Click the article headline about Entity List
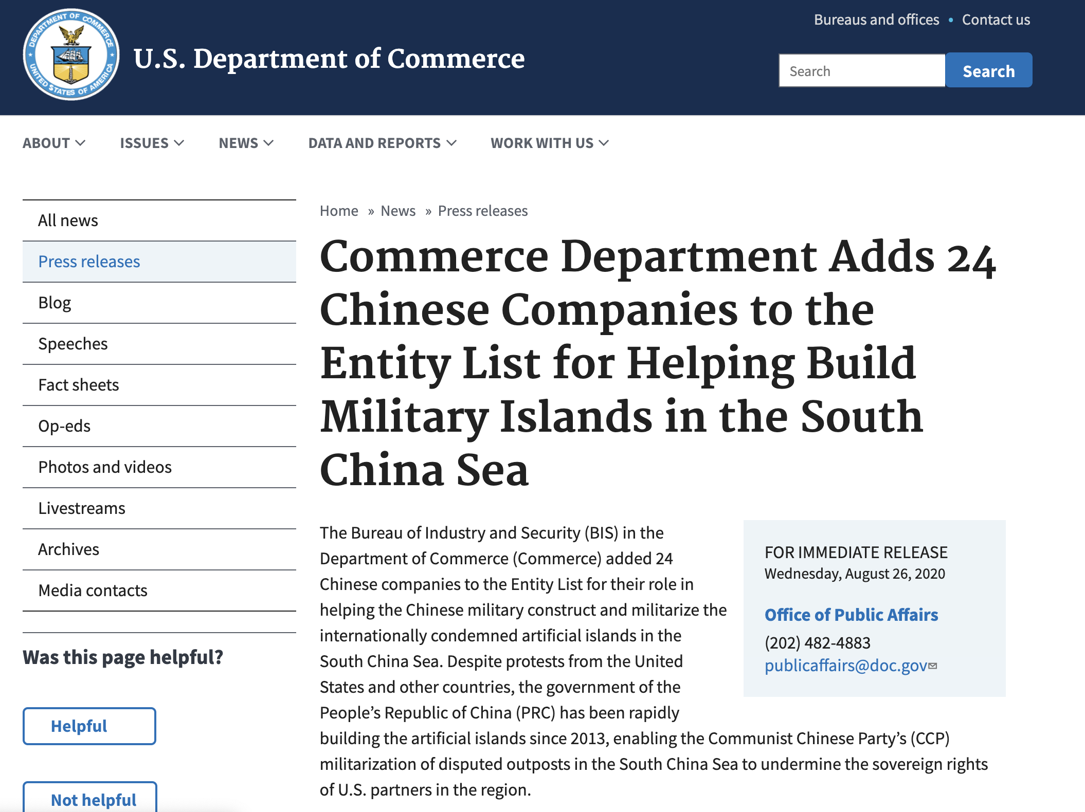This screenshot has height=812, width=1085. click(x=658, y=363)
